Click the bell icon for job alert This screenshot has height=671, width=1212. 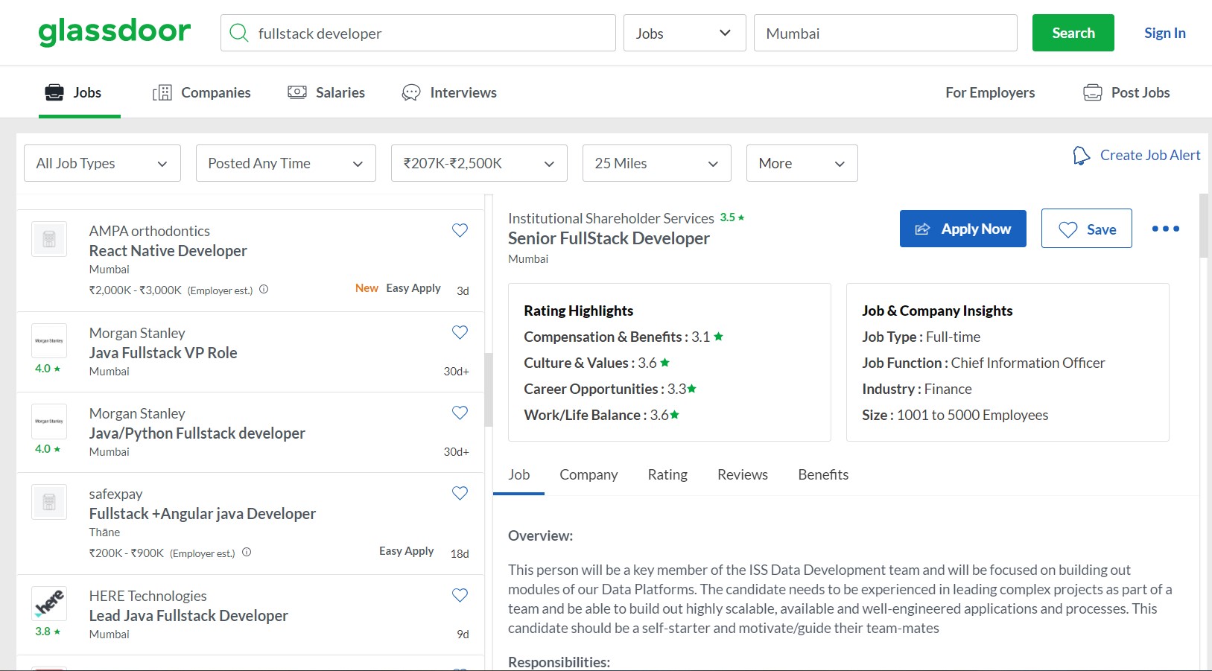[x=1081, y=156]
